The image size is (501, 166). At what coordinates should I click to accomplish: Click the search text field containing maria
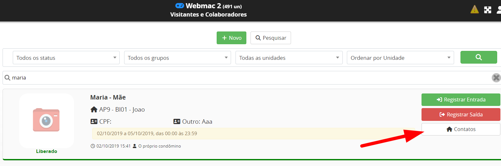[249, 78]
